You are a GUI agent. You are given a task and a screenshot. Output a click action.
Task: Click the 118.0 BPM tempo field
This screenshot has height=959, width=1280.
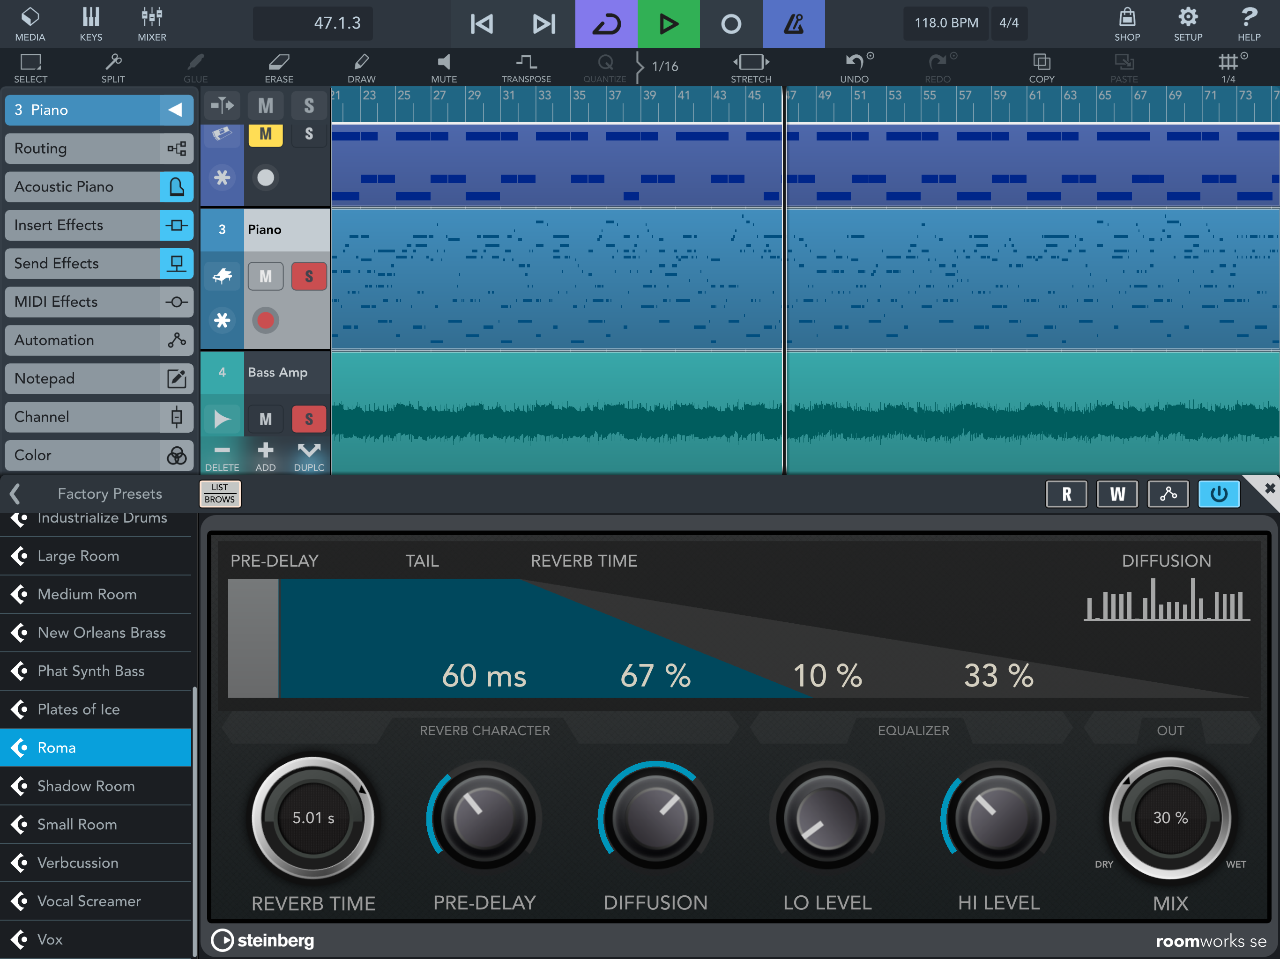pyautogui.click(x=945, y=23)
